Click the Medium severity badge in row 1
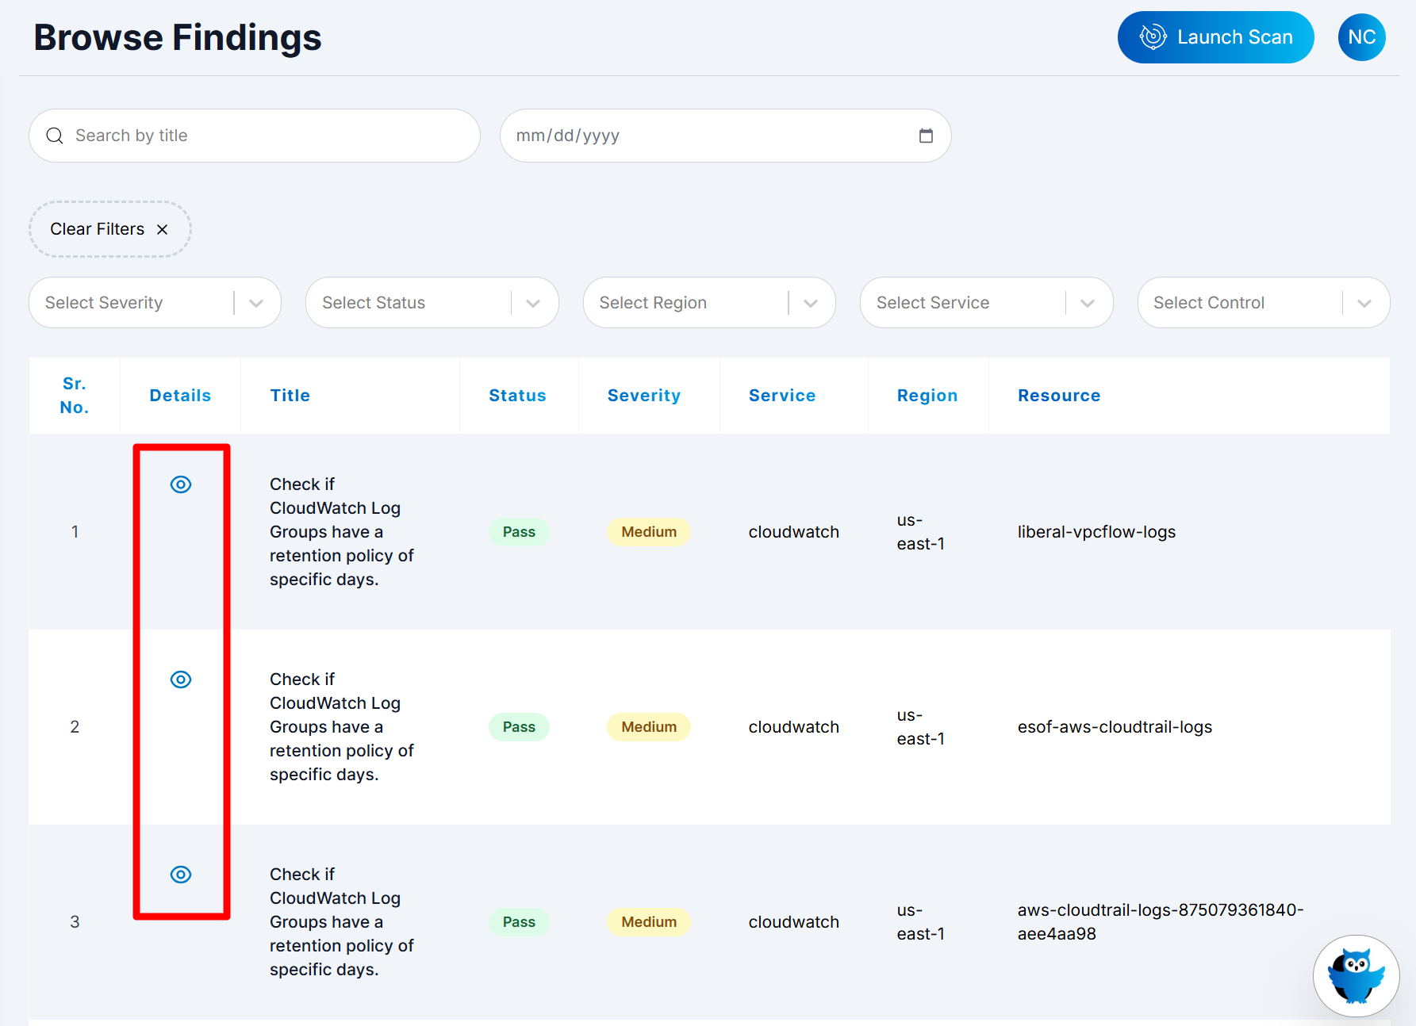This screenshot has width=1416, height=1026. 648,532
